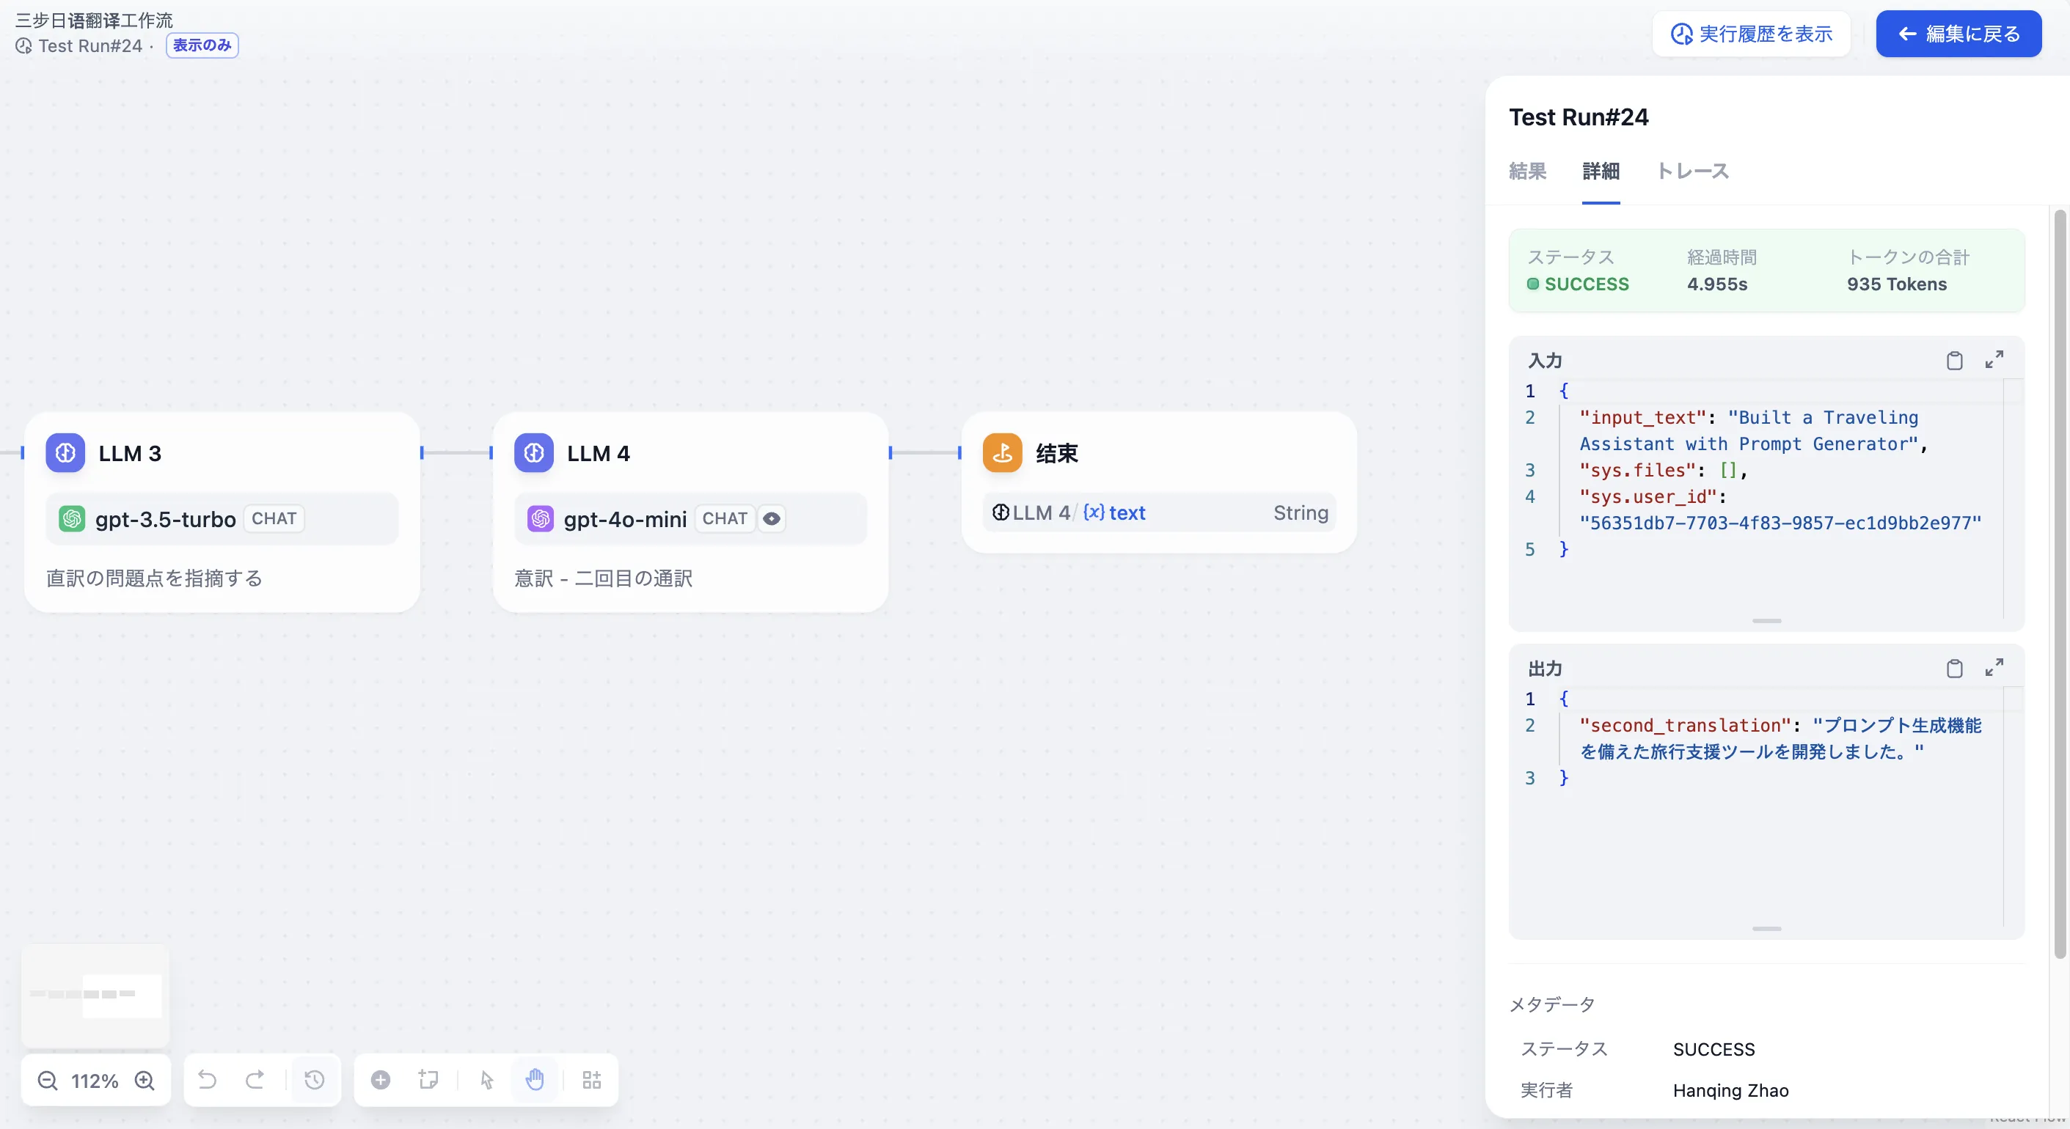2070x1129 pixels.
Task: Expand the 入力 code panel
Action: click(x=1994, y=360)
